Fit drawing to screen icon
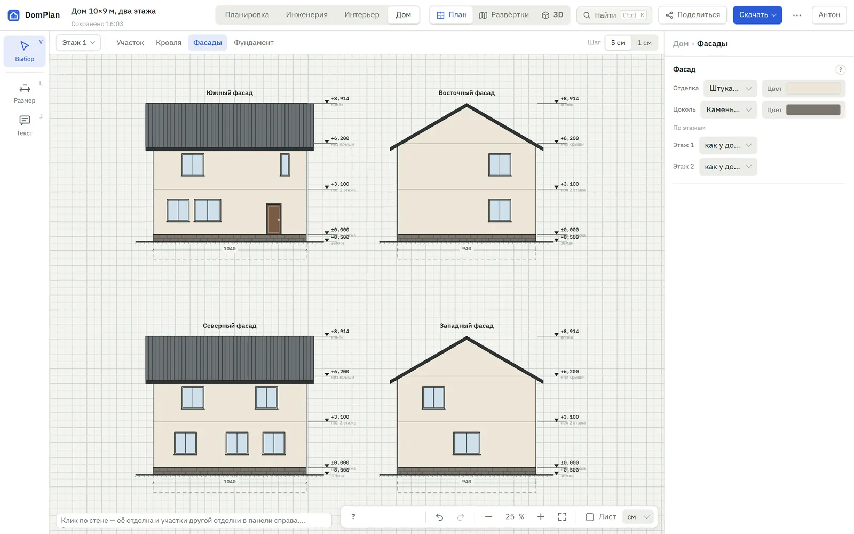The width and height of the screenshot is (854, 534). (x=562, y=517)
